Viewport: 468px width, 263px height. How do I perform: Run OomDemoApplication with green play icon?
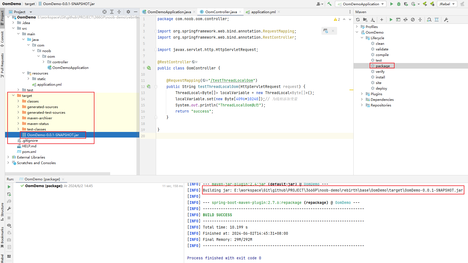[x=391, y=4]
